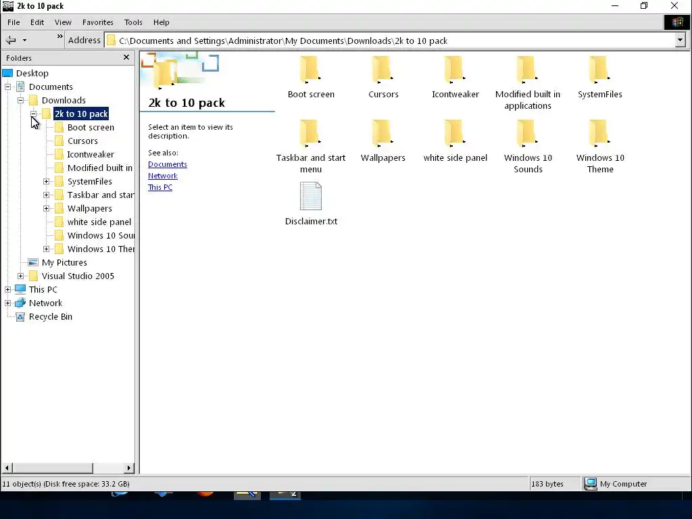Follow the Network link under See also
This screenshot has width=692, height=519.
coord(163,176)
